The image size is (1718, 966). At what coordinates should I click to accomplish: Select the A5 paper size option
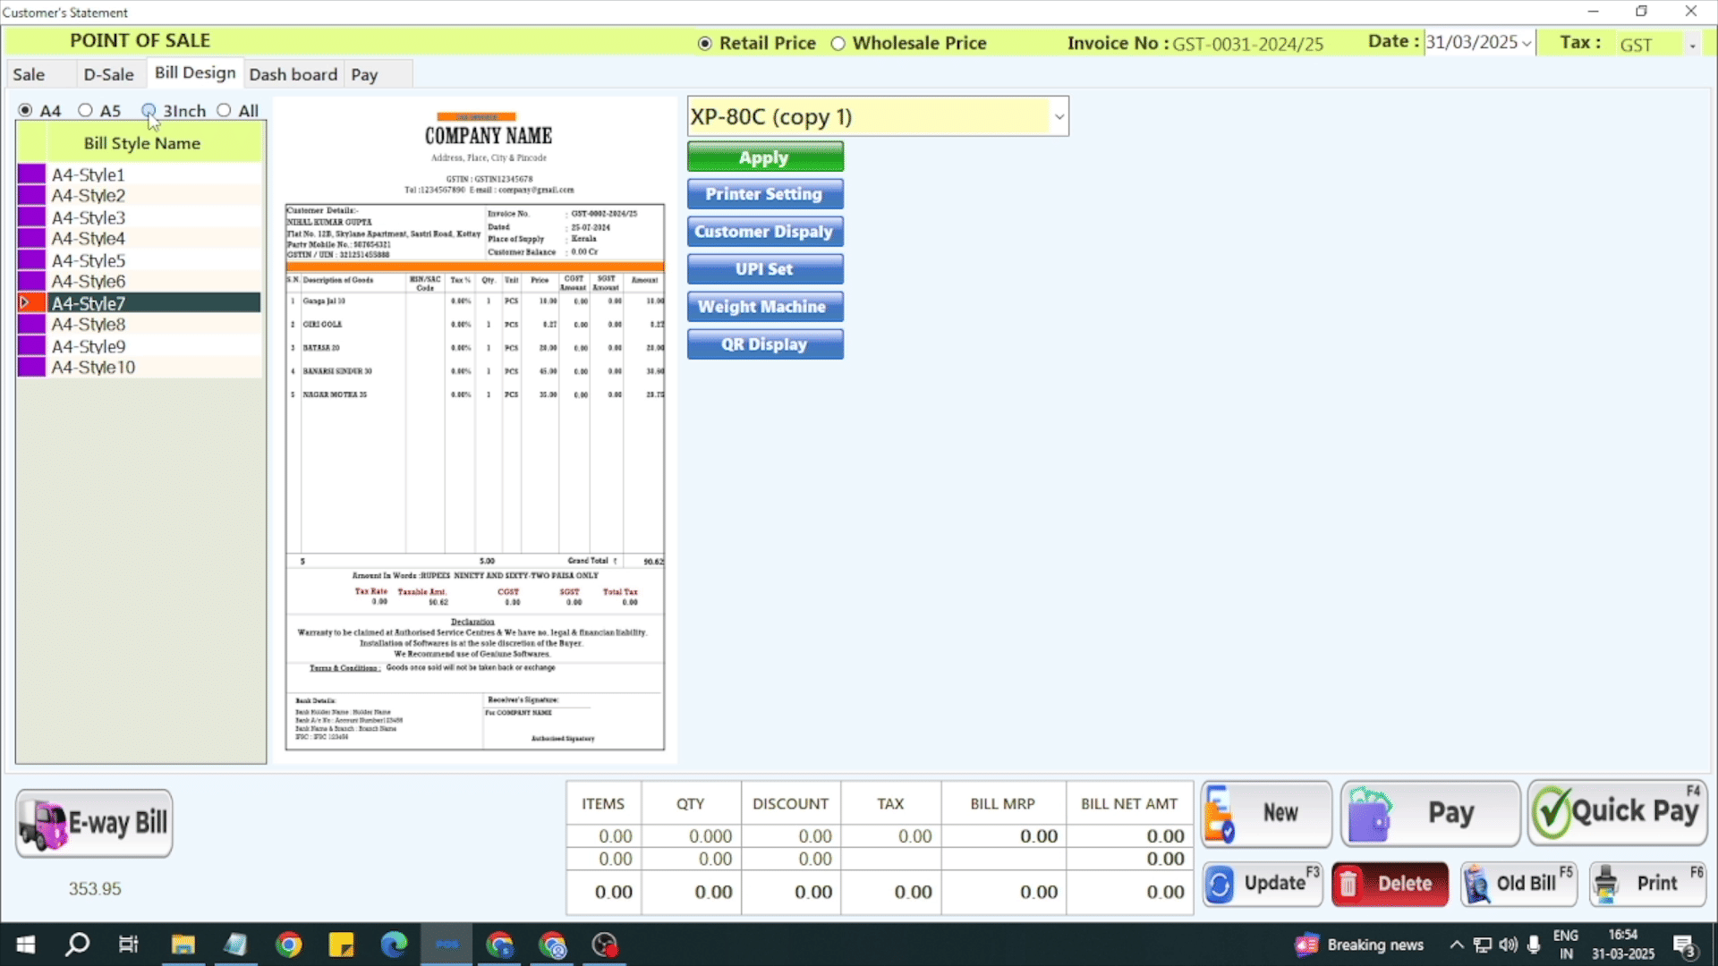coord(85,110)
